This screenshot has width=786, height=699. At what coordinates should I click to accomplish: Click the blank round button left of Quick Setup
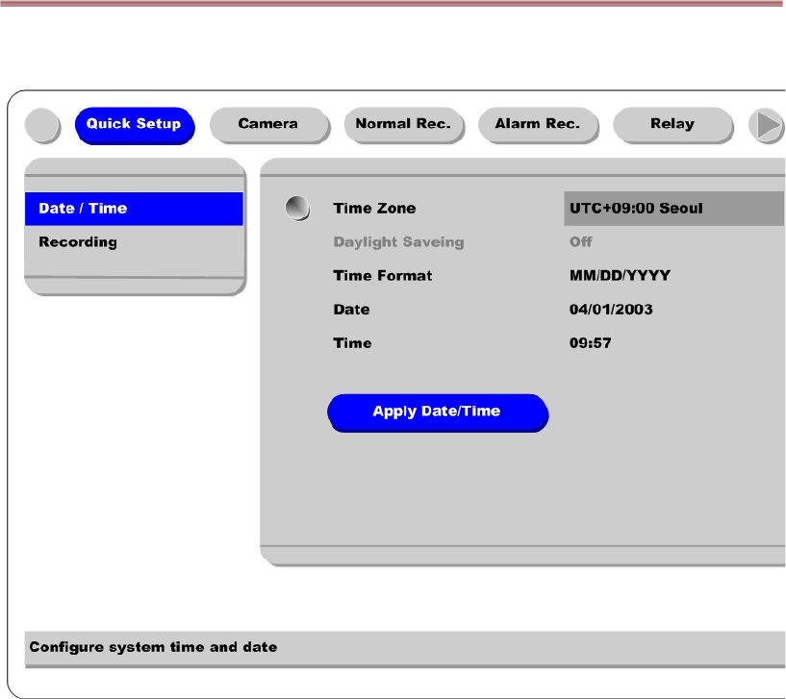point(43,124)
